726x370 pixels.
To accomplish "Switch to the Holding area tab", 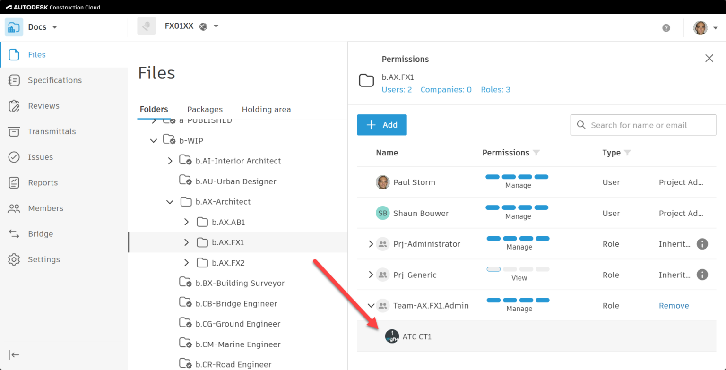I will pyautogui.click(x=267, y=109).
